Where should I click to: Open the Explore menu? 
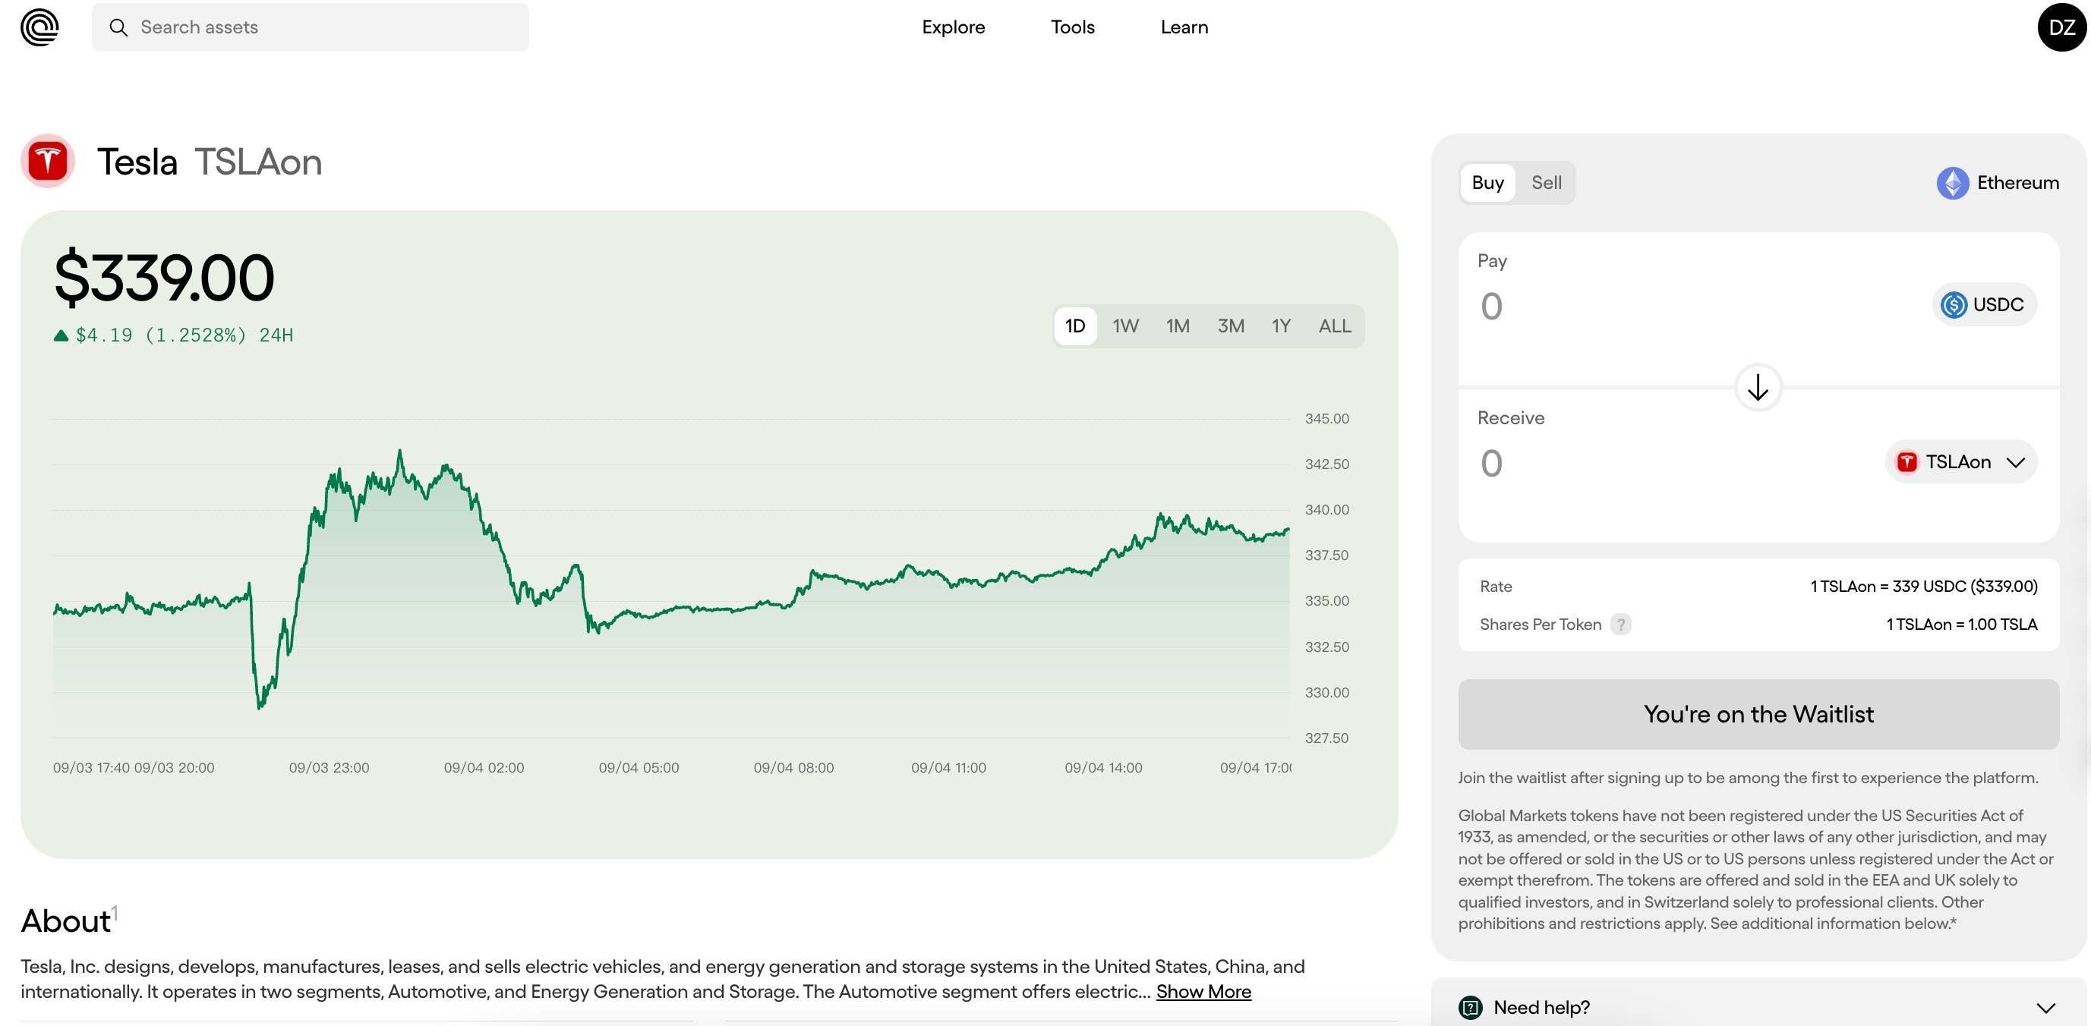click(x=953, y=27)
